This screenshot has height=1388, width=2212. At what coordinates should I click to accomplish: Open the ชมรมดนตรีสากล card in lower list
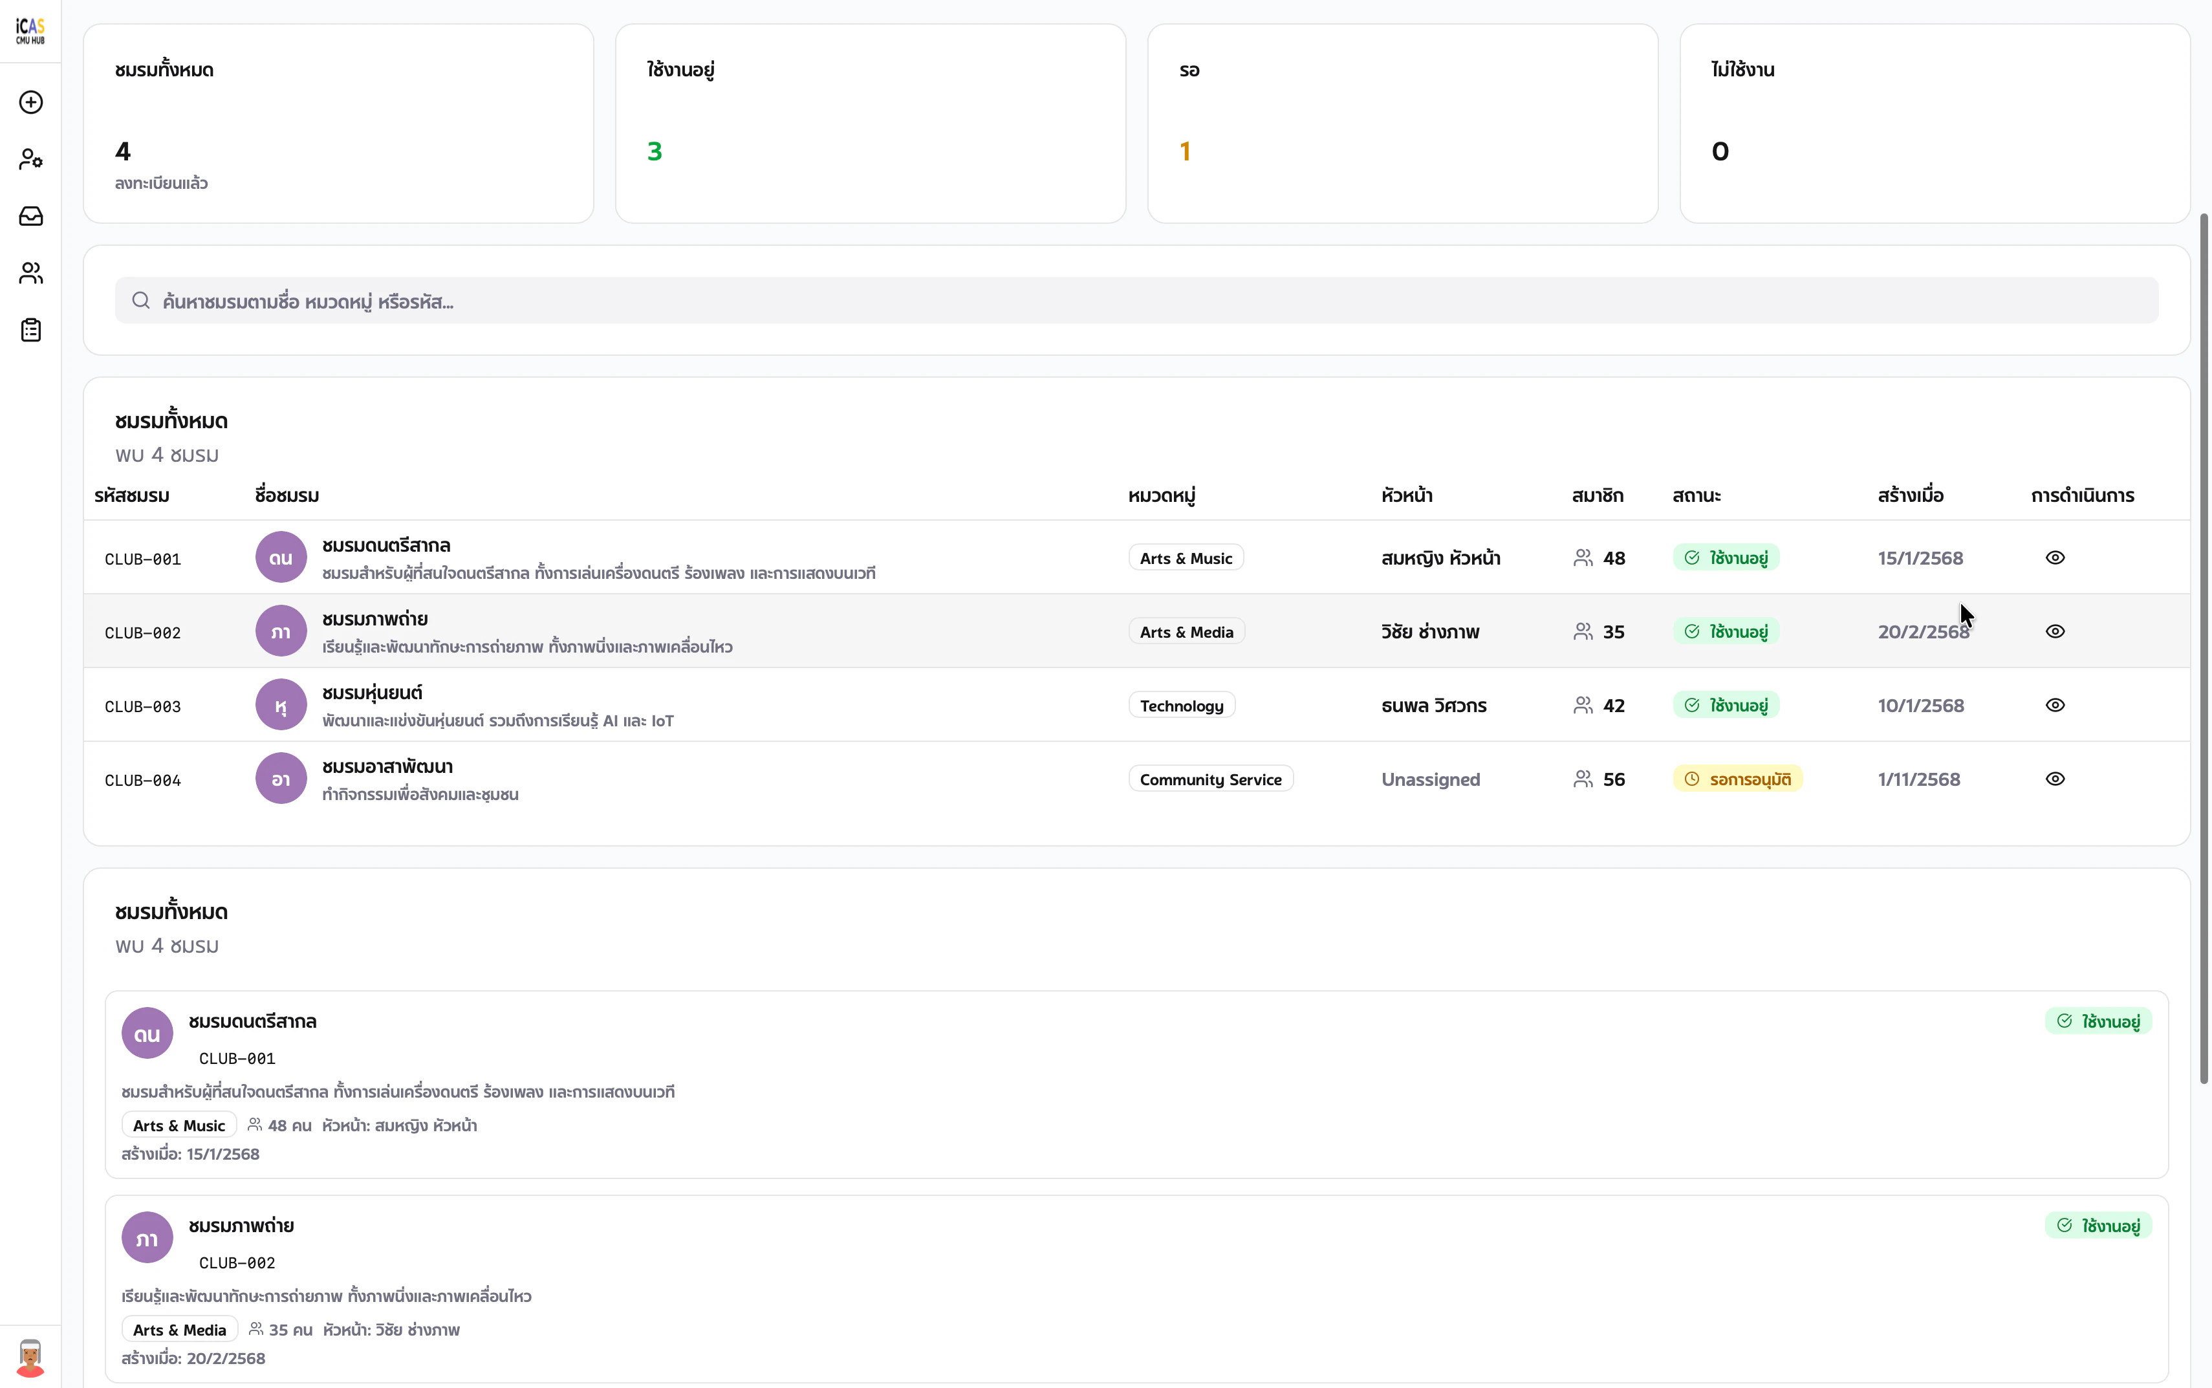[1136, 1084]
